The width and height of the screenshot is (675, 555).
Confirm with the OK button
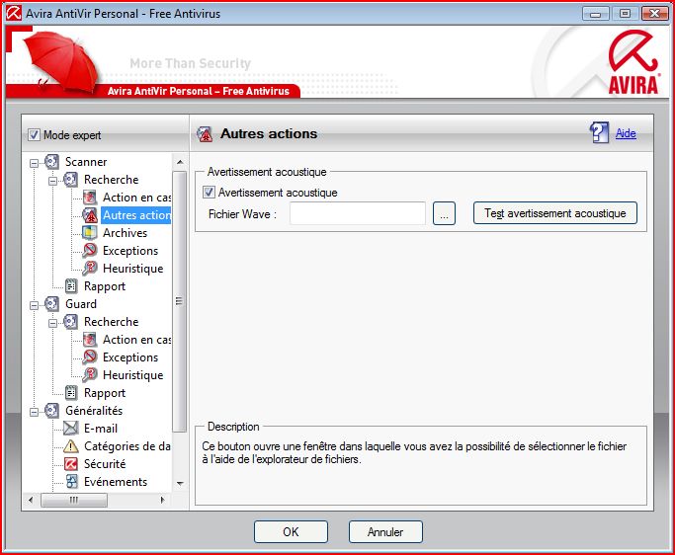coord(291,531)
